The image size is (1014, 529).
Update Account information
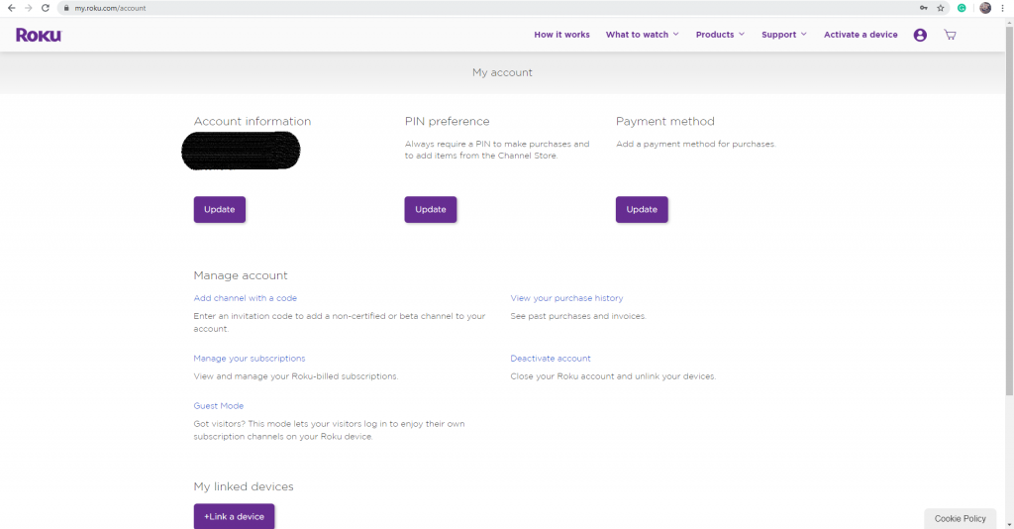(219, 210)
